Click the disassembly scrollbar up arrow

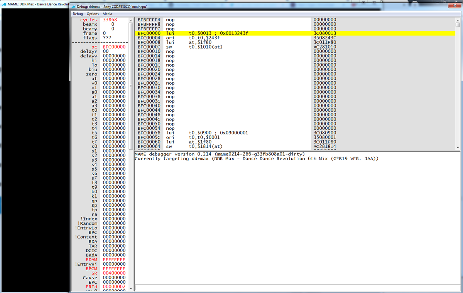tap(458, 20)
